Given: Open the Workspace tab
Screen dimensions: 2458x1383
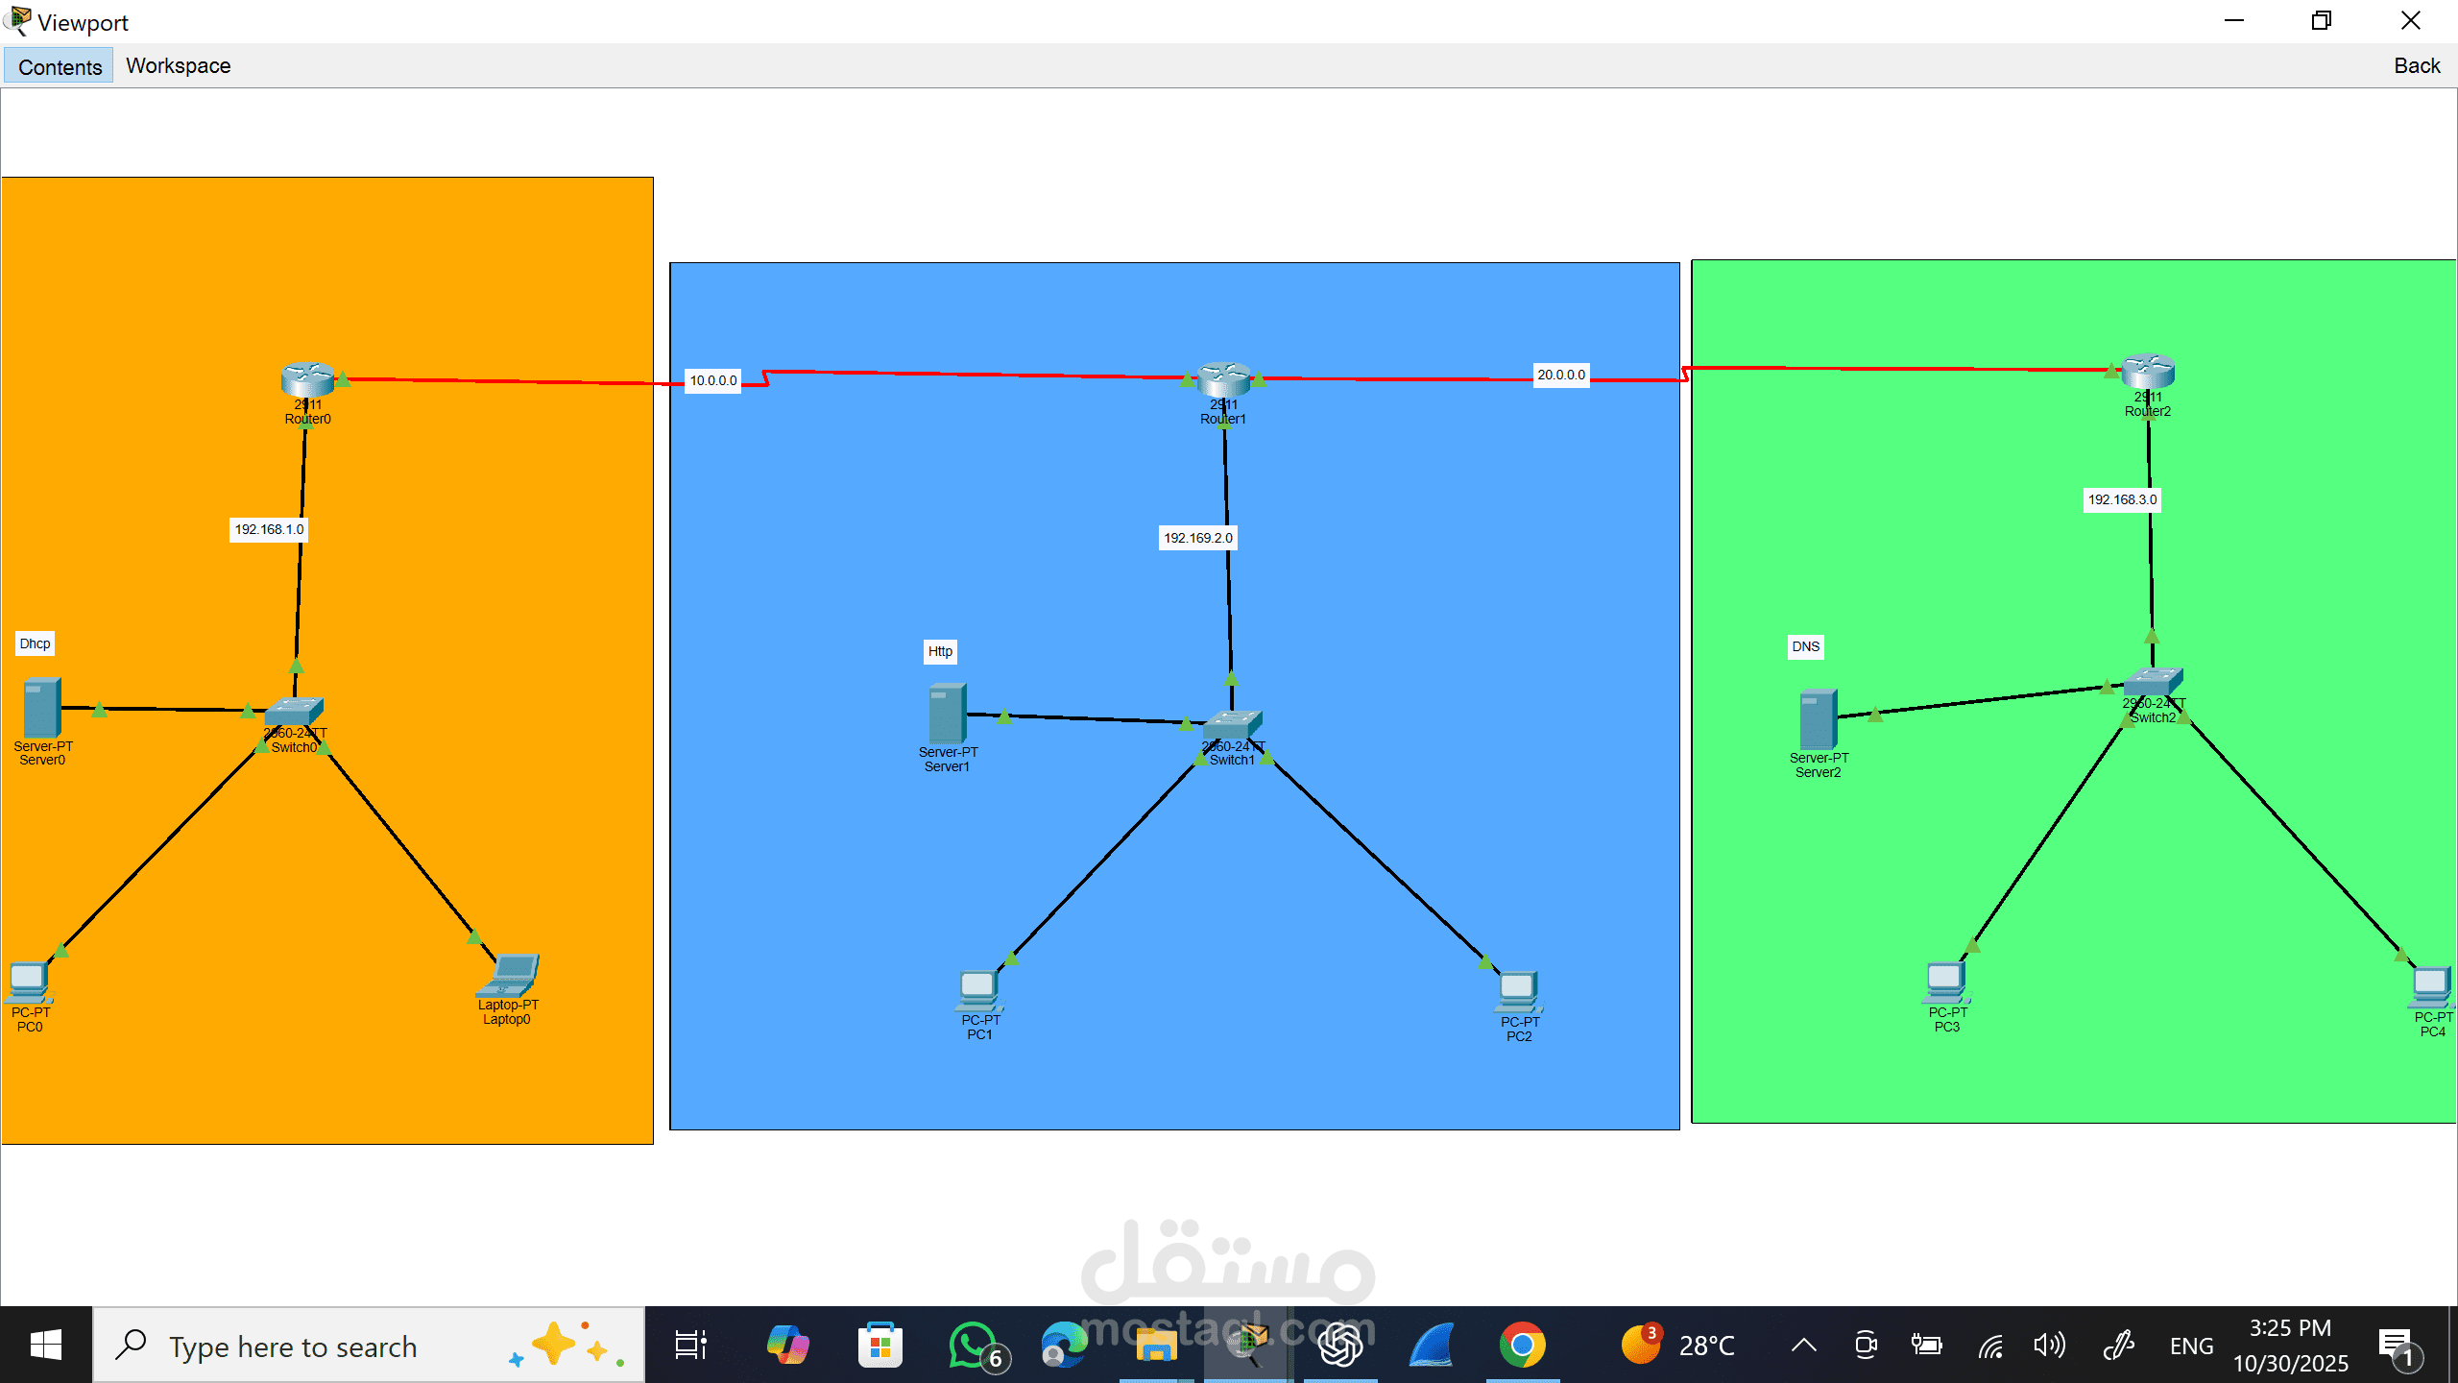Looking at the screenshot, I should click(x=179, y=65).
